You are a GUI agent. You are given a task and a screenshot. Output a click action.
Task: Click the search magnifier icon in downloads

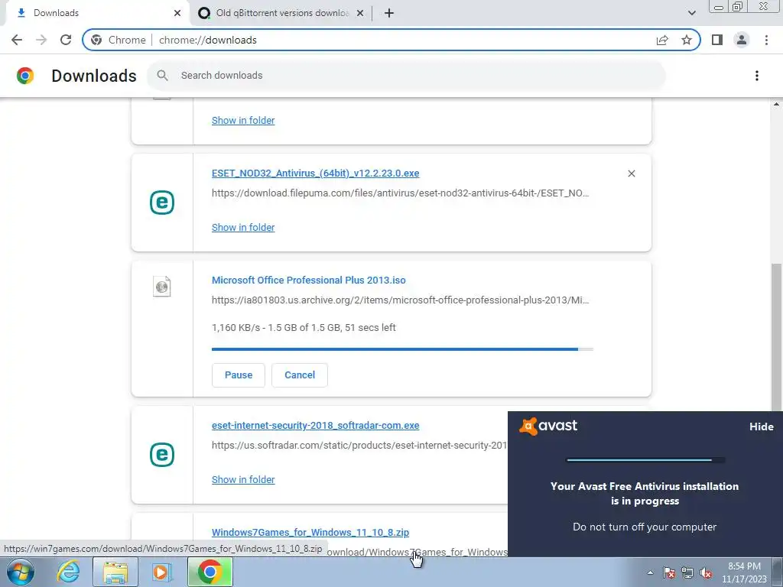coord(162,76)
